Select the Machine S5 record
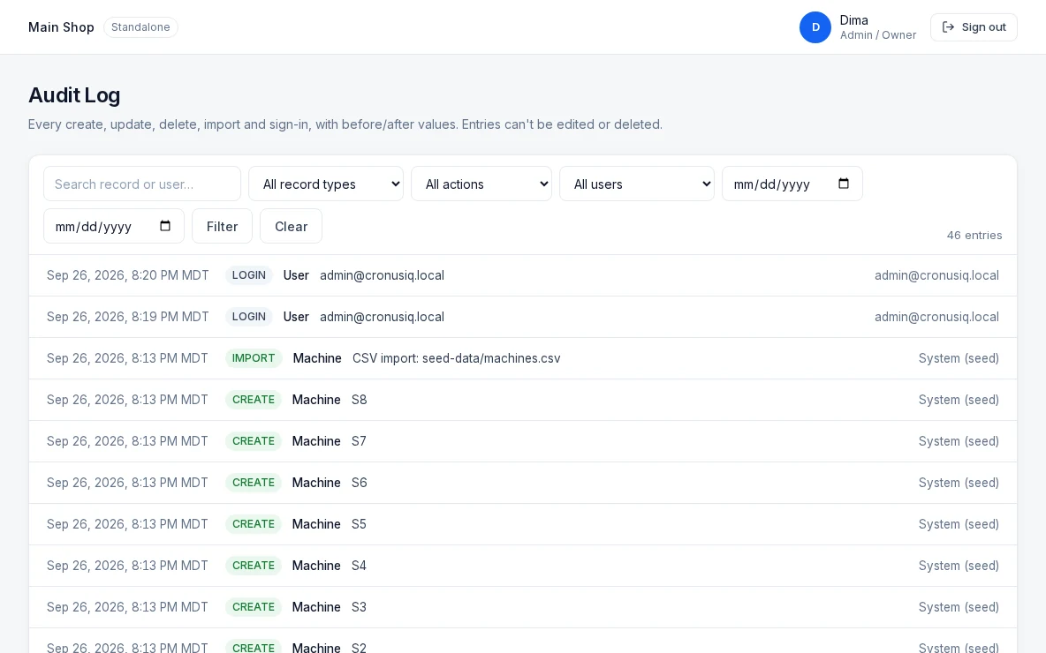1046x653 pixels. (523, 524)
